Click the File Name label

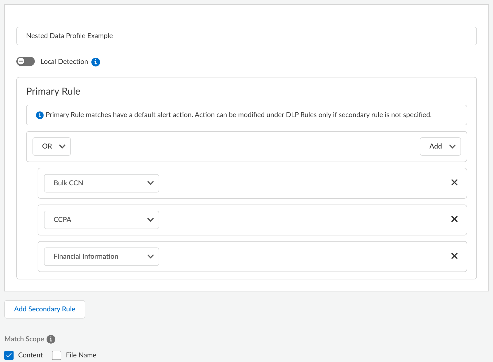tap(81, 355)
